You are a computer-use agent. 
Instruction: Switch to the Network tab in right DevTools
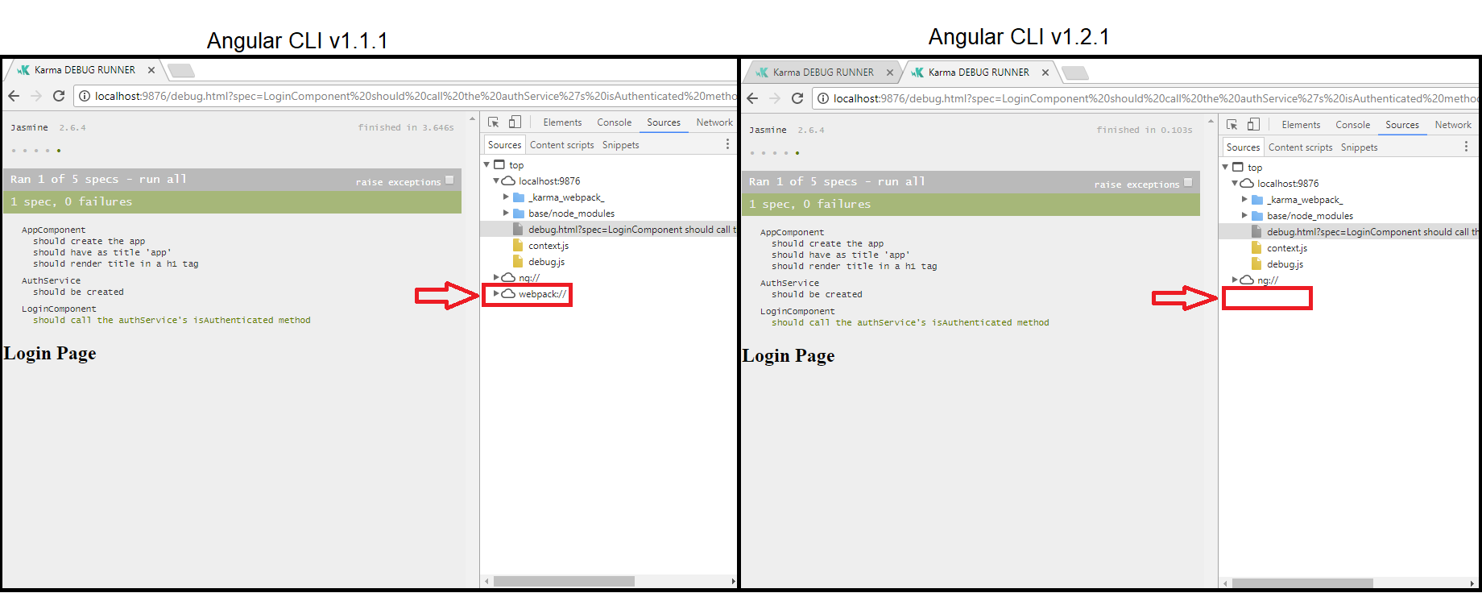(1453, 125)
